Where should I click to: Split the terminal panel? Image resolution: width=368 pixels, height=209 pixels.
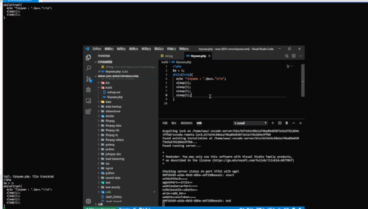click(280, 123)
